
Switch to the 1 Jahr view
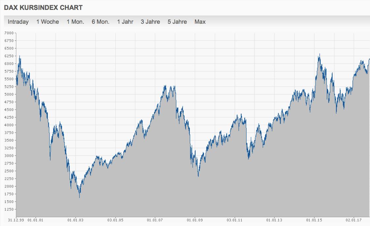(x=125, y=22)
